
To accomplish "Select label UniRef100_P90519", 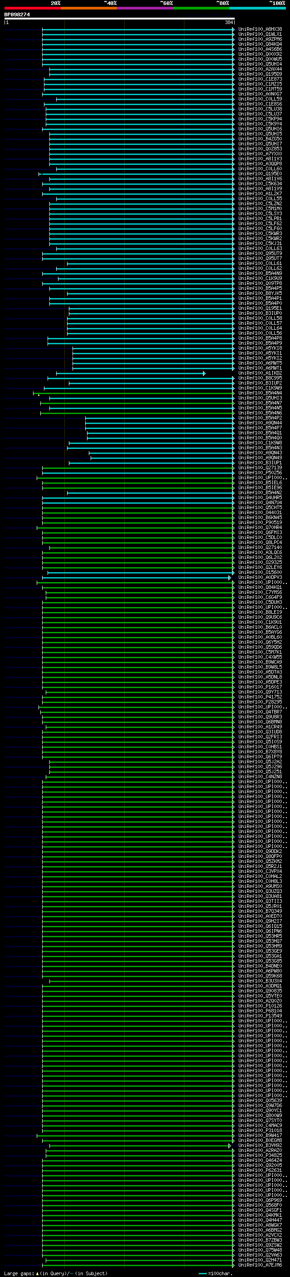I will 260,522.
